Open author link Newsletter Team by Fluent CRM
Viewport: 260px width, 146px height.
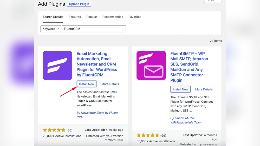(97, 115)
